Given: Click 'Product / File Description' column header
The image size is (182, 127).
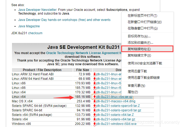Looking at the screenshot, I should pyautogui.click(x=42, y=70).
